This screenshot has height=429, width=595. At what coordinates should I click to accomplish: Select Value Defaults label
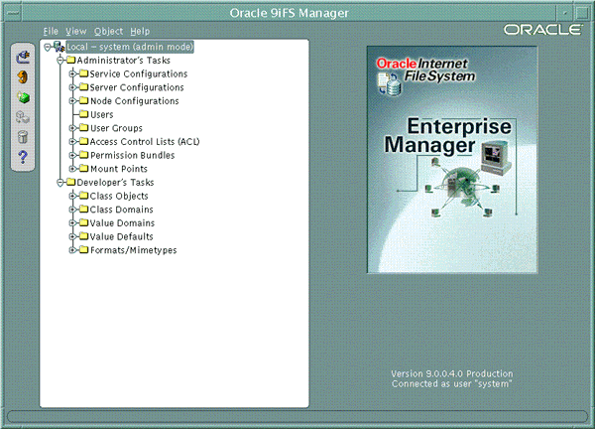[121, 236]
